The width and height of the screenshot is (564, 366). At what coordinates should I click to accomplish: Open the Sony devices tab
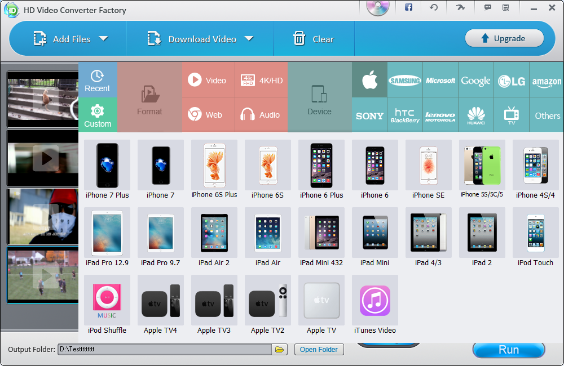tap(369, 115)
